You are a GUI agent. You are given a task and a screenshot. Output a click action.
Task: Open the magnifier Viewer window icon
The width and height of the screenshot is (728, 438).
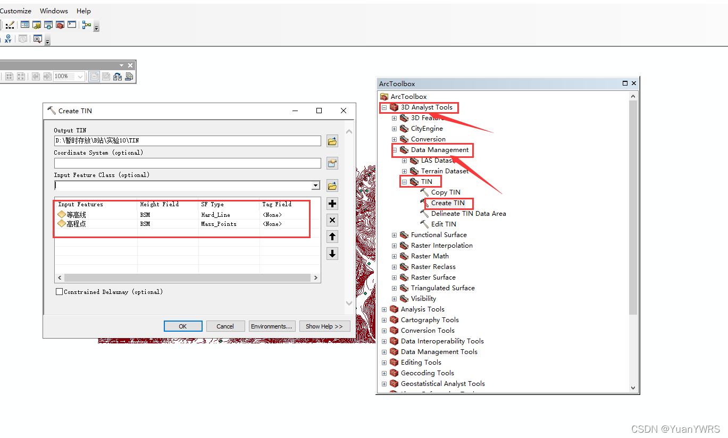click(x=38, y=39)
